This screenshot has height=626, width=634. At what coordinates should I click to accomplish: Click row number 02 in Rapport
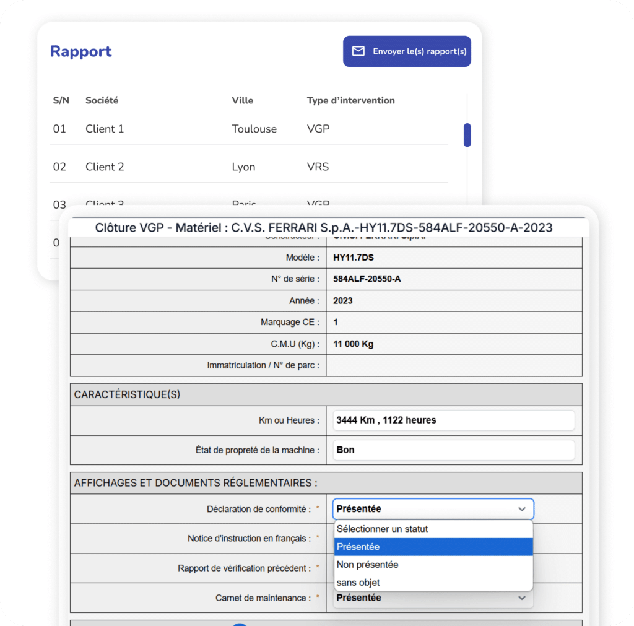[x=59, y=167]
